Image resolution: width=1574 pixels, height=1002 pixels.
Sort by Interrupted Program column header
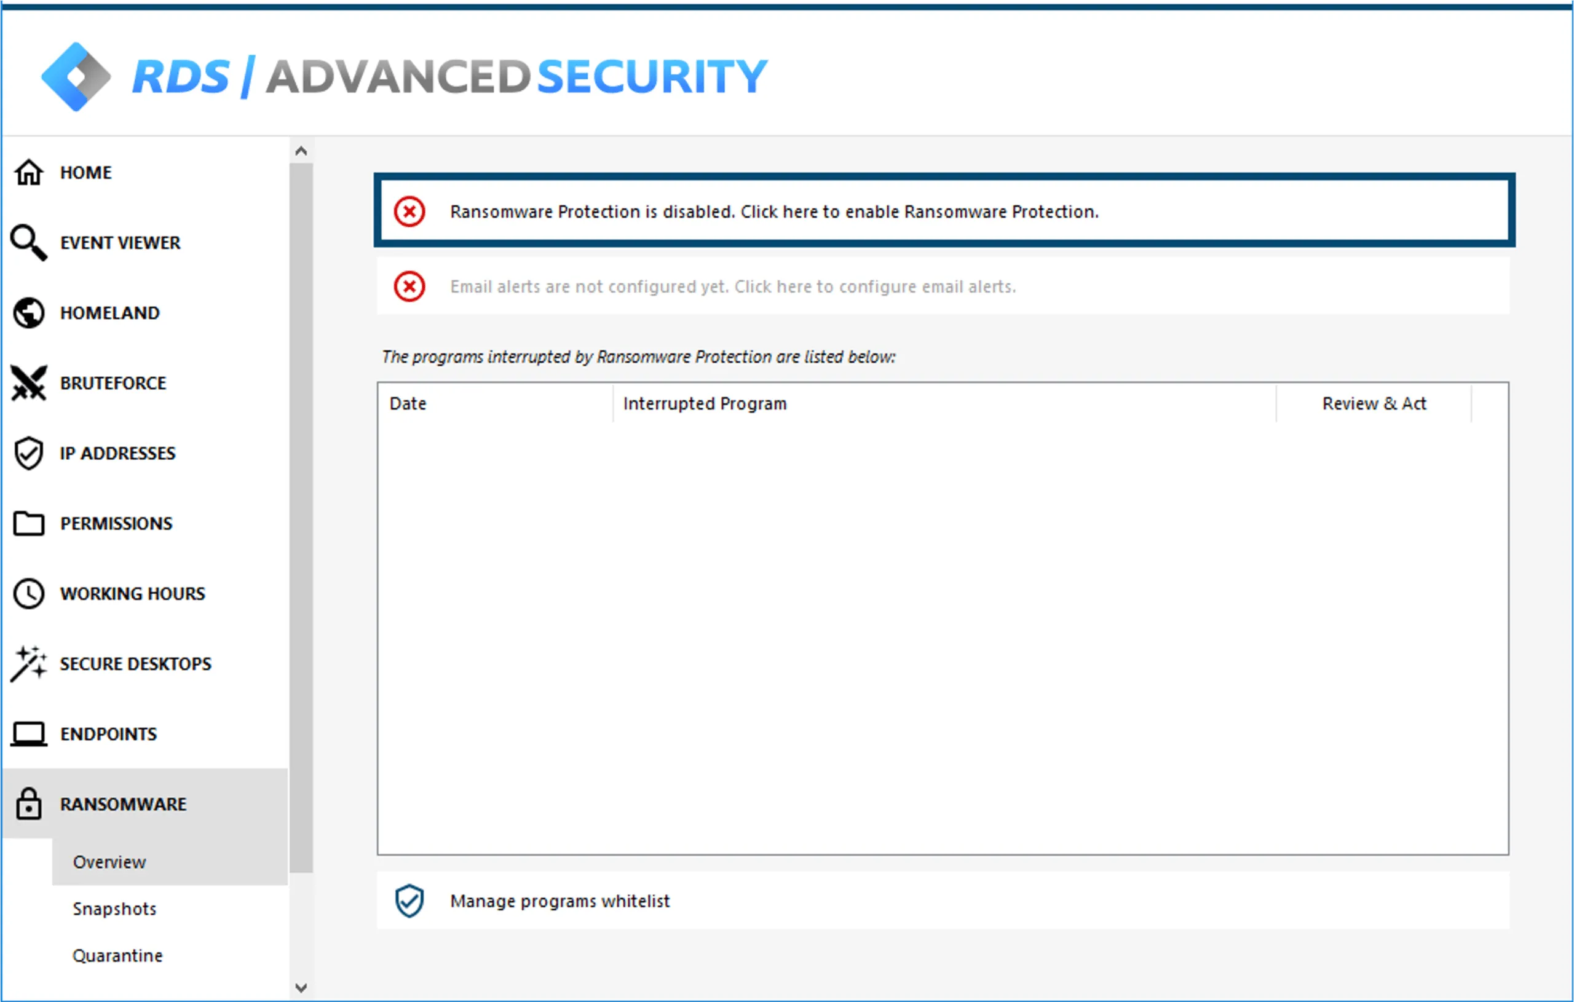click(705, 404)
